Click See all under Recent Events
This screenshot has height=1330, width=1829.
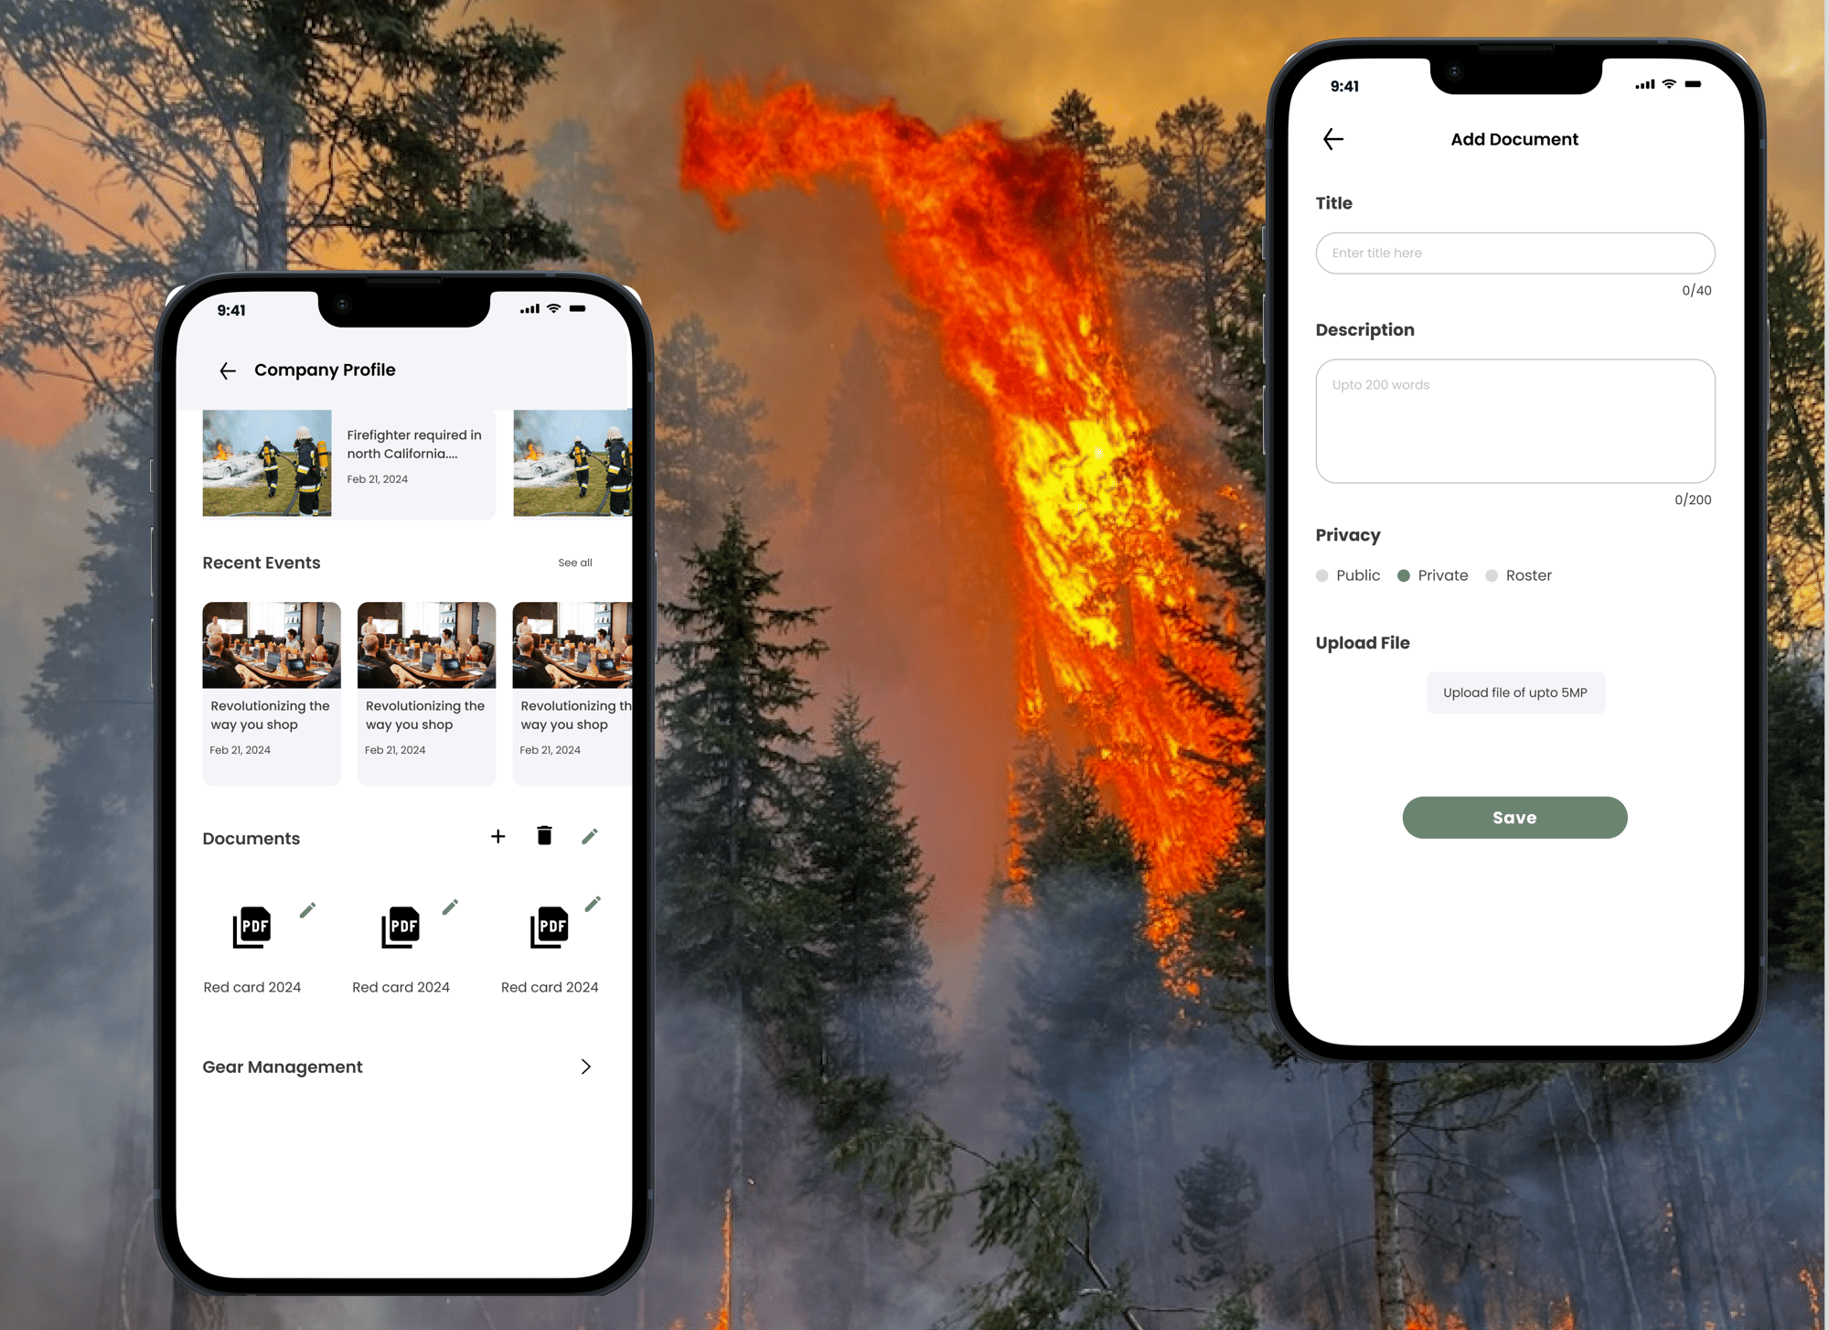pos(573,563)
